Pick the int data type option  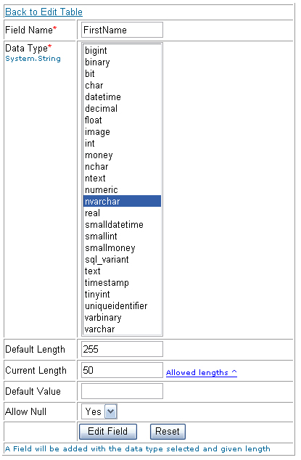pos(122,144)
